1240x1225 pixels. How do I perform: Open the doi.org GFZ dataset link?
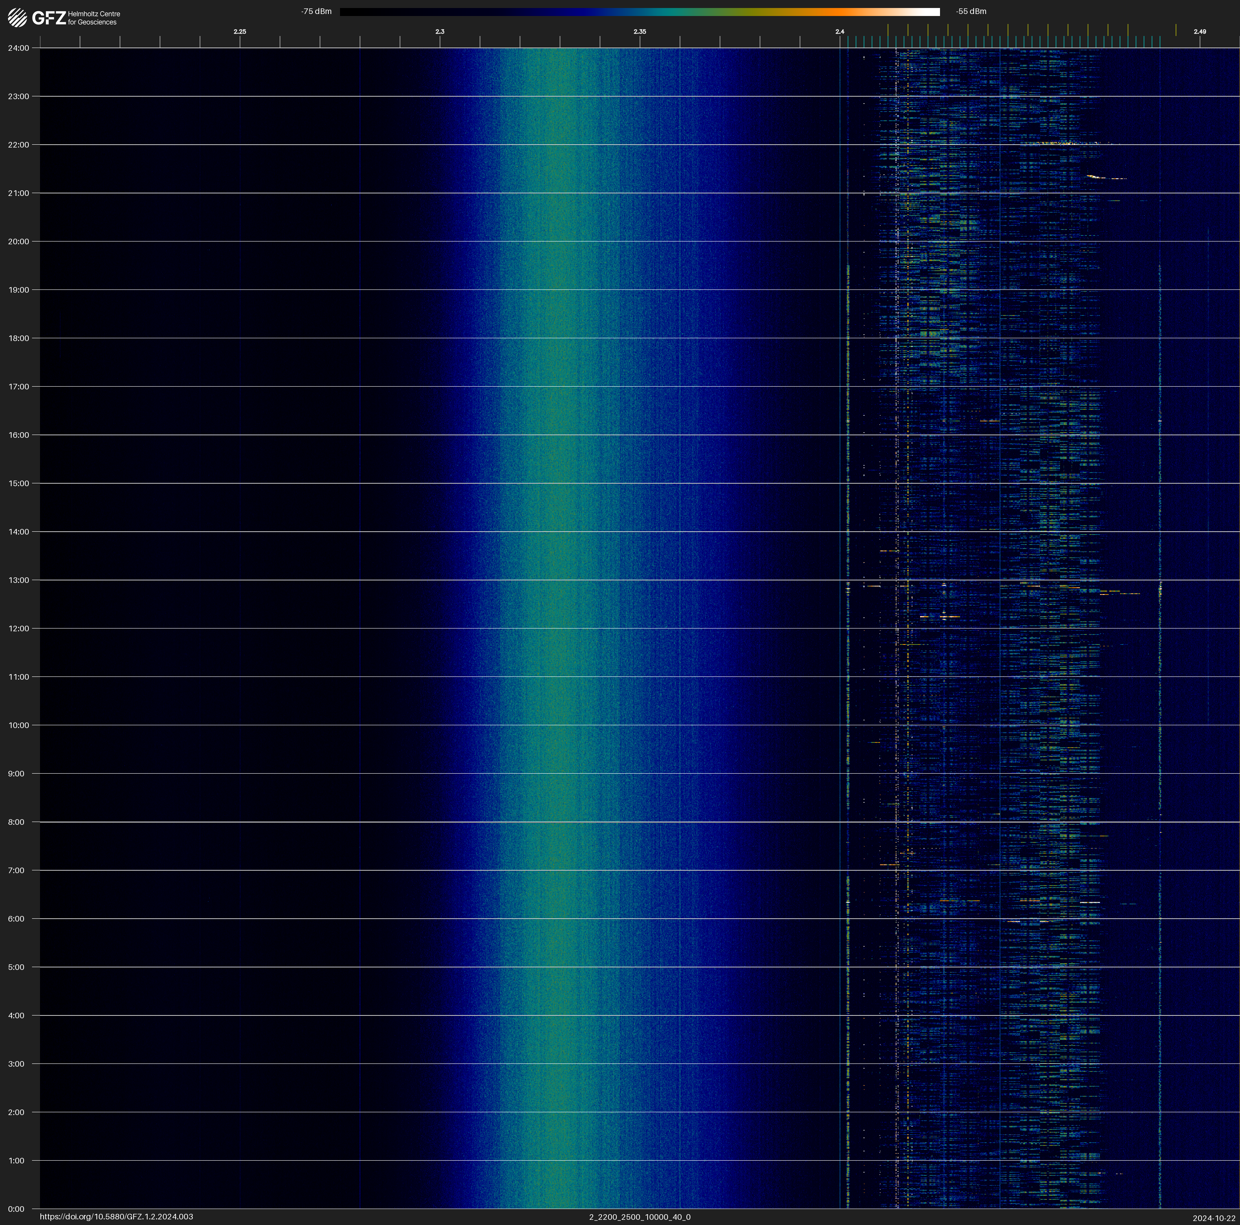pos(116,1217)
